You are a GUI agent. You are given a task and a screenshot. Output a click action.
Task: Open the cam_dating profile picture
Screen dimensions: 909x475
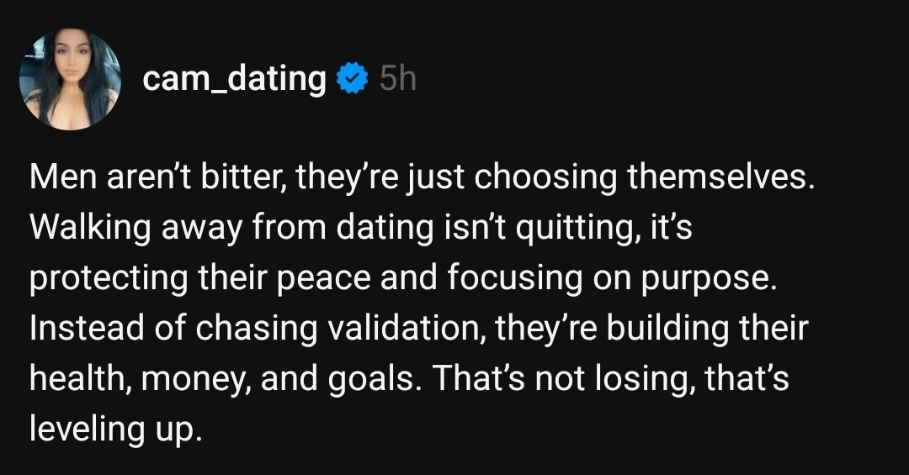tap(71, 80)
